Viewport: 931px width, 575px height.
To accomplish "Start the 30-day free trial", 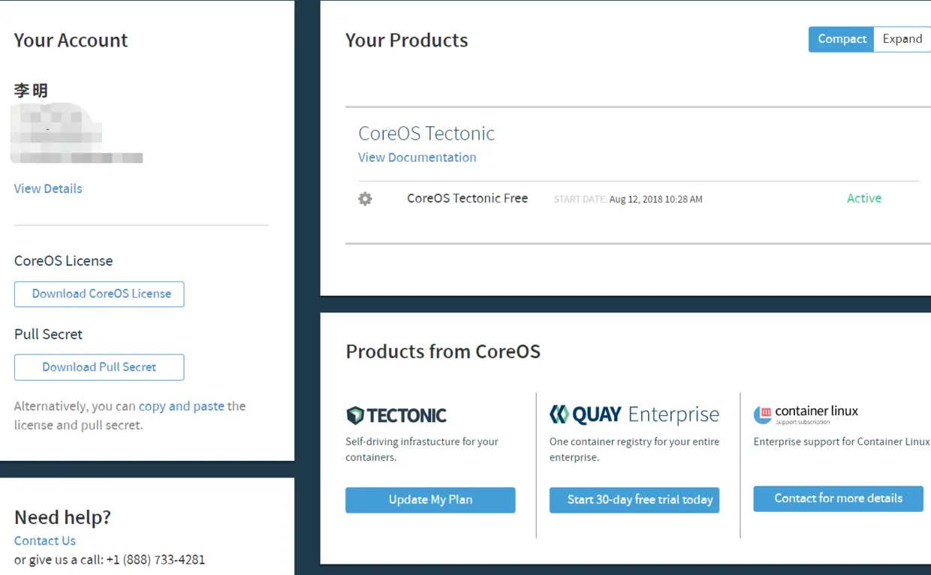I will pyautogui.click(x=634, y=500).
